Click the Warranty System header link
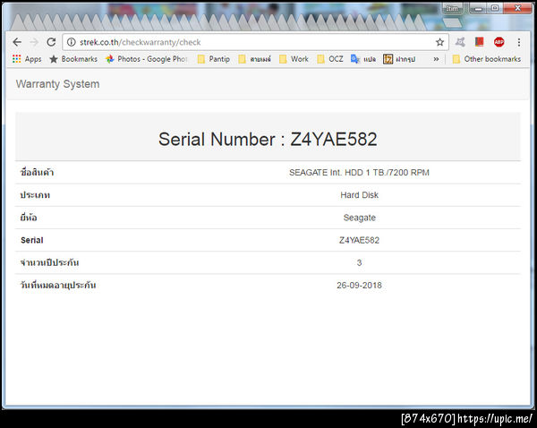537x428 pixels. (x=57, y=84)
